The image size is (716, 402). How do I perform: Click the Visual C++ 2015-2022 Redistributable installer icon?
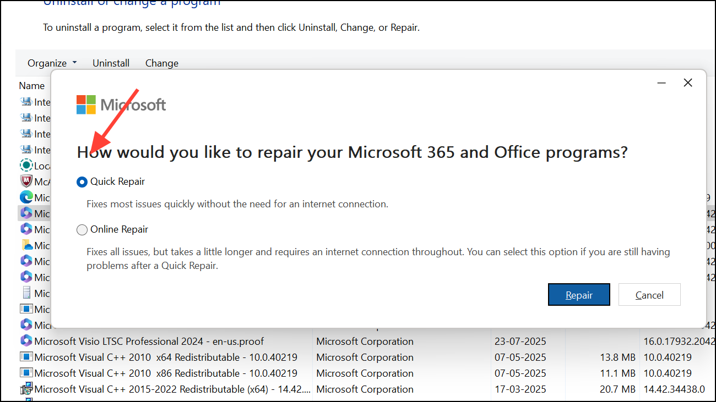[26, 389]
